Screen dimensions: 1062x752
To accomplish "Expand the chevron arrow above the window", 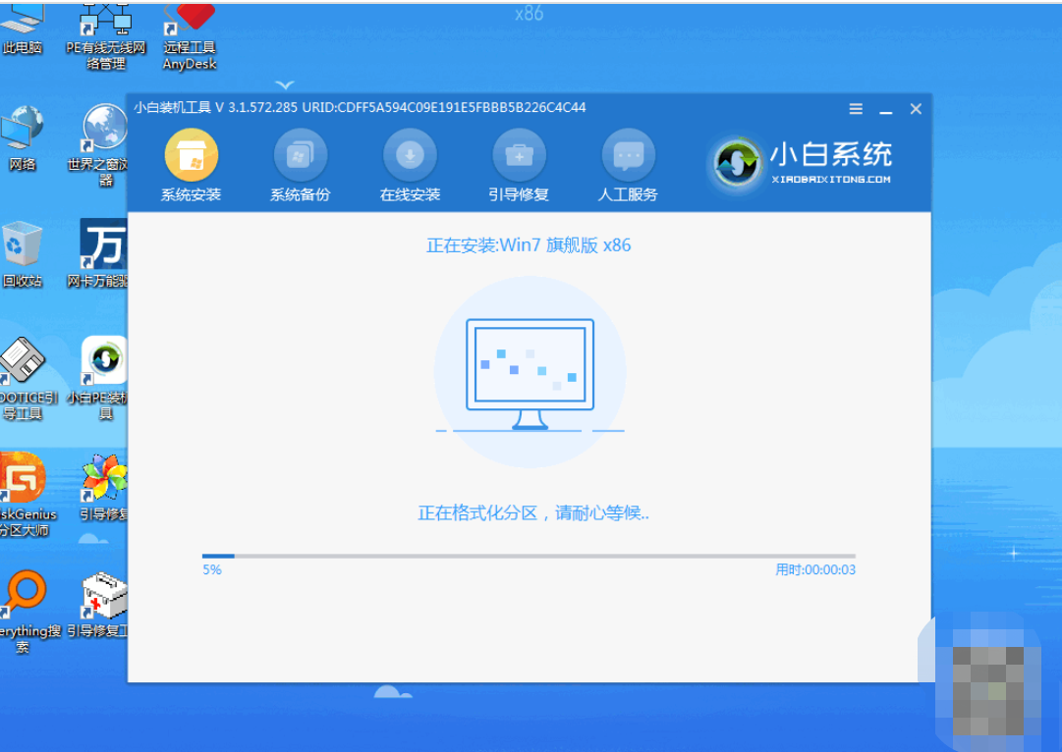I will (x=285, y=85).
